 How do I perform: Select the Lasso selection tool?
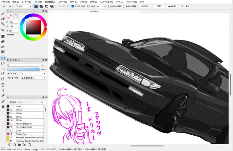pyautogui.click(x=3, y=63)
